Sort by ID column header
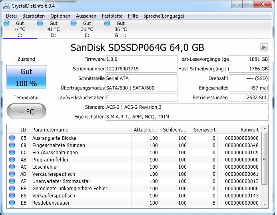 (23, 129)
